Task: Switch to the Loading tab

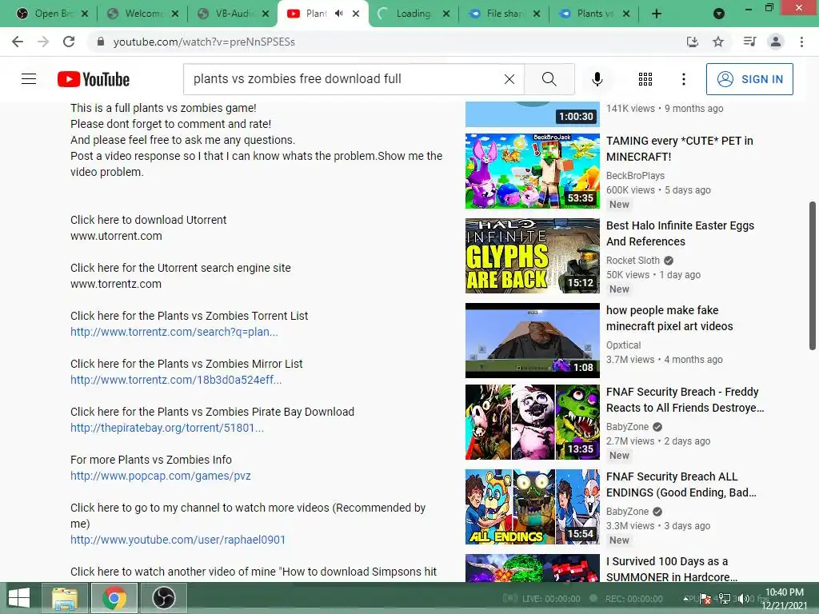Action: 413,14
